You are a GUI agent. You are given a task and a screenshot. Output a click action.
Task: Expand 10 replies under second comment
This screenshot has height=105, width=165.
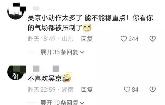click(x=62, y=102)
